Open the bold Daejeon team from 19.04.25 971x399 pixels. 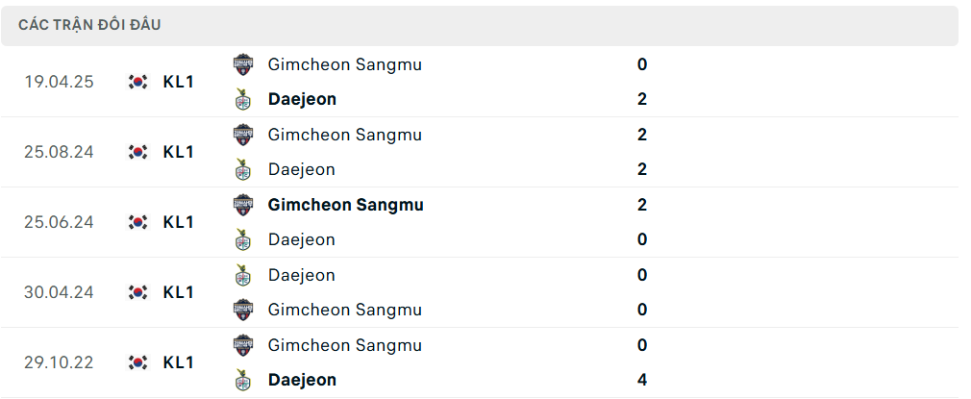pyautogui.click(x=302, y=99)
